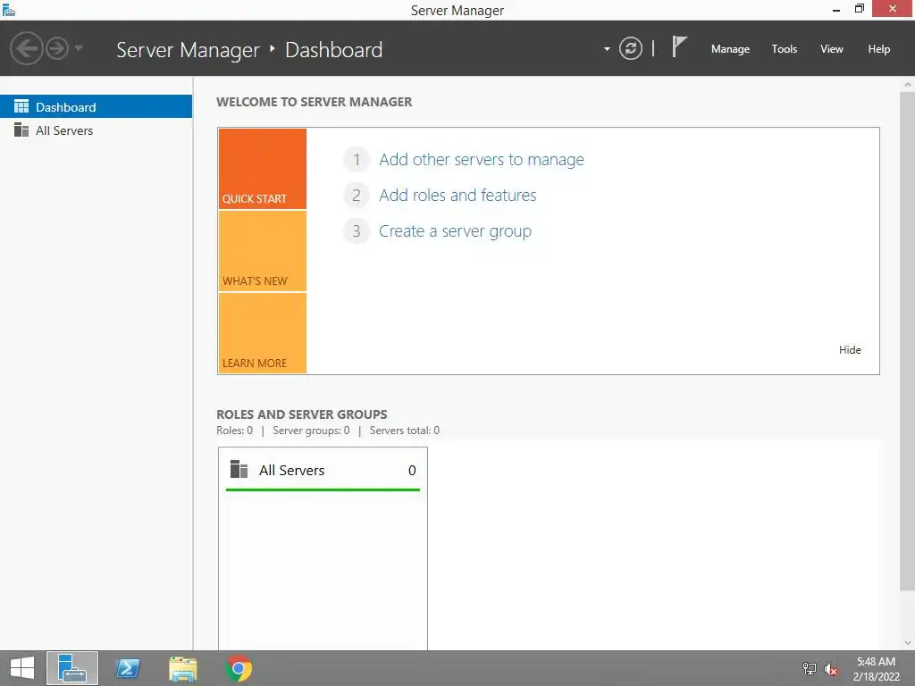Open the All Servers tile header
This screenshot has width=915, height=686.
(x=323, y=470)
